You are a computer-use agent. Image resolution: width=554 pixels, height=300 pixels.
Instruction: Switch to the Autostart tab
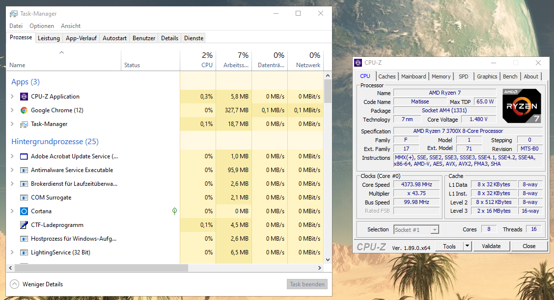click(x=114, y=38)
